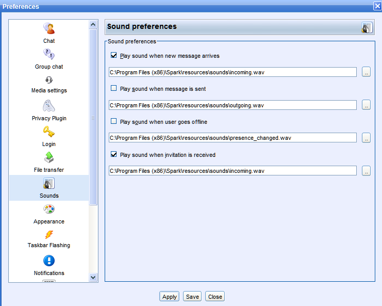Open Media settings headset icon
Image resolution: width=382 pixels, height=306 pixels.
tap(49, 80)
